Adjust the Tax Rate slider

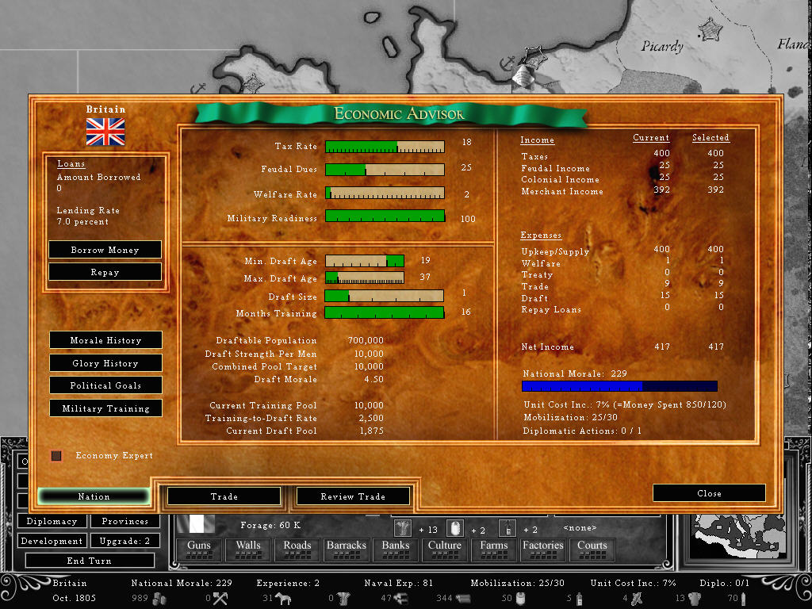(x=385, y=147)
